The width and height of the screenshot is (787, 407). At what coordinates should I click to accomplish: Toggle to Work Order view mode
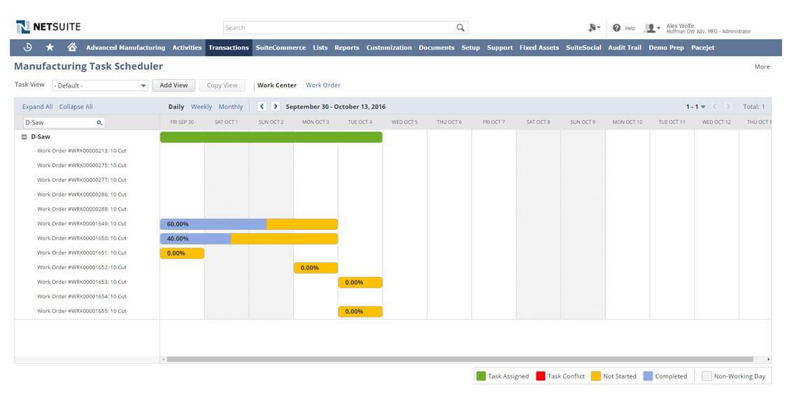pyautogui.click(x=323, y=85)
